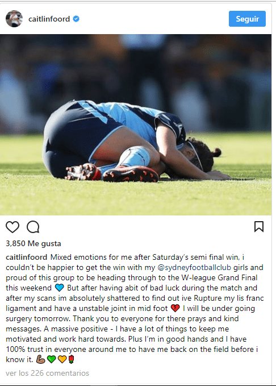Viewport: 276px width, 386px height.
Task: Open the photo of the player on the grass
Action: click(136, 125)
